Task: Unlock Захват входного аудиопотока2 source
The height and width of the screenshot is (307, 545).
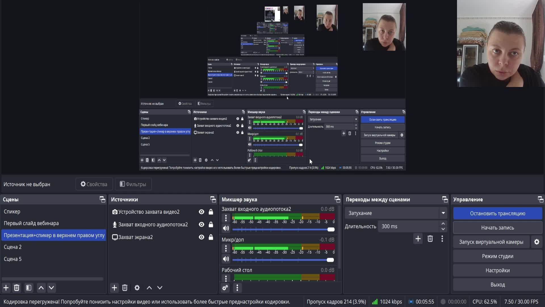Action: (211, 225)
